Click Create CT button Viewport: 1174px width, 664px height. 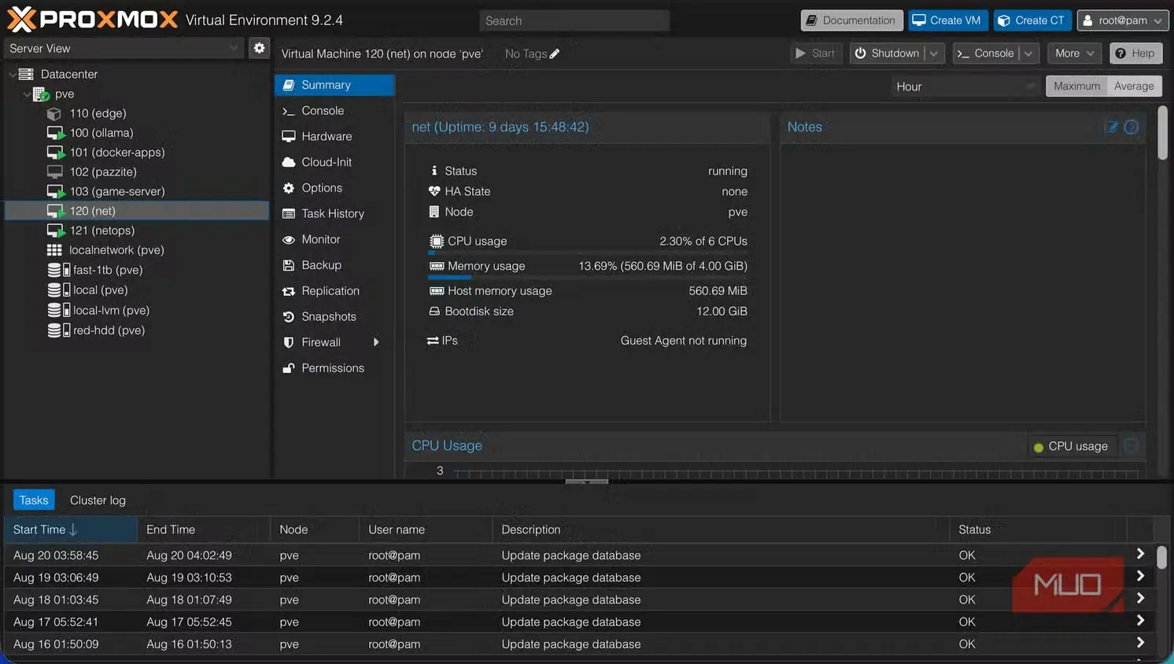[1032, 20]
